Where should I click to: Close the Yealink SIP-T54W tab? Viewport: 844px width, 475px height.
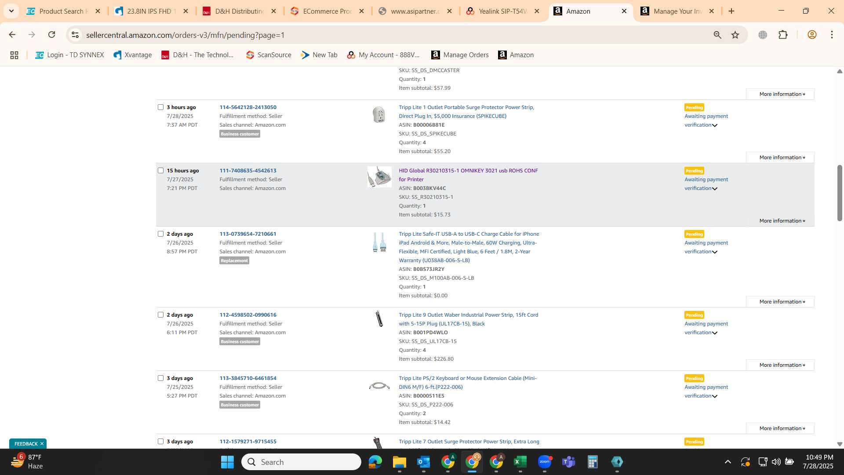(x=537, y=11)
